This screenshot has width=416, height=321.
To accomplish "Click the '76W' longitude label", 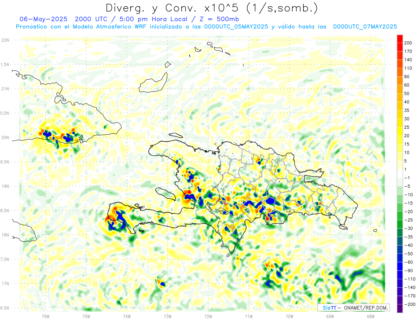I will click(x=45, y=316).
